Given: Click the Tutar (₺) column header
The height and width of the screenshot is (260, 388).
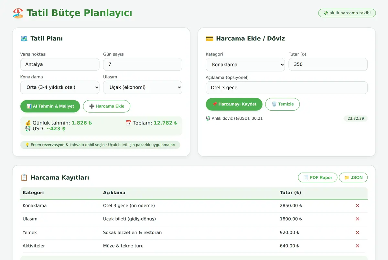Looking at the screenshot, I should [x=290, y=193].
